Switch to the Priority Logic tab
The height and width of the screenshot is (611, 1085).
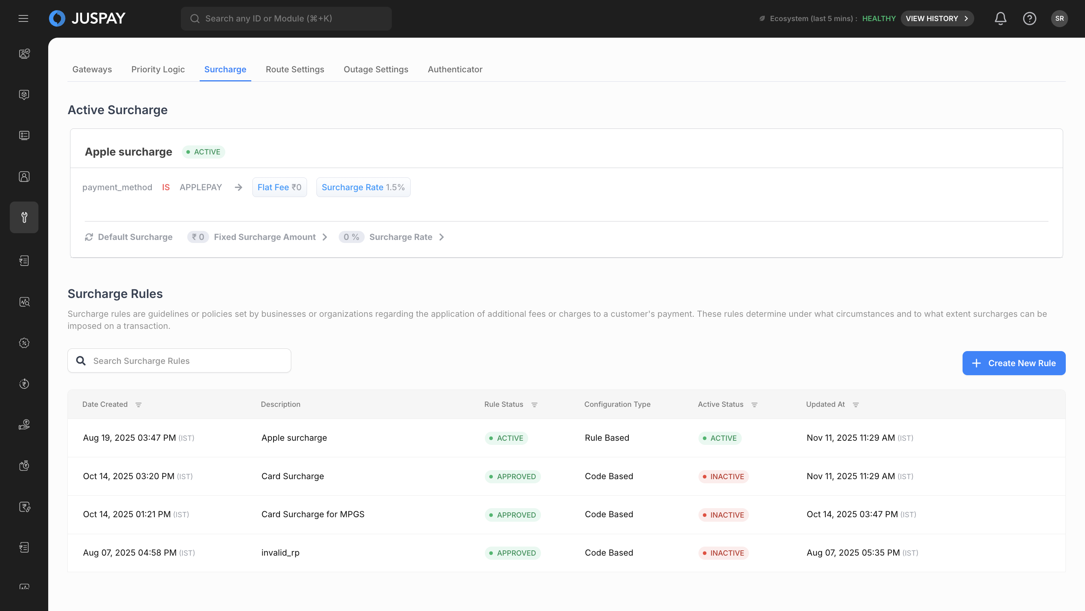158,69
